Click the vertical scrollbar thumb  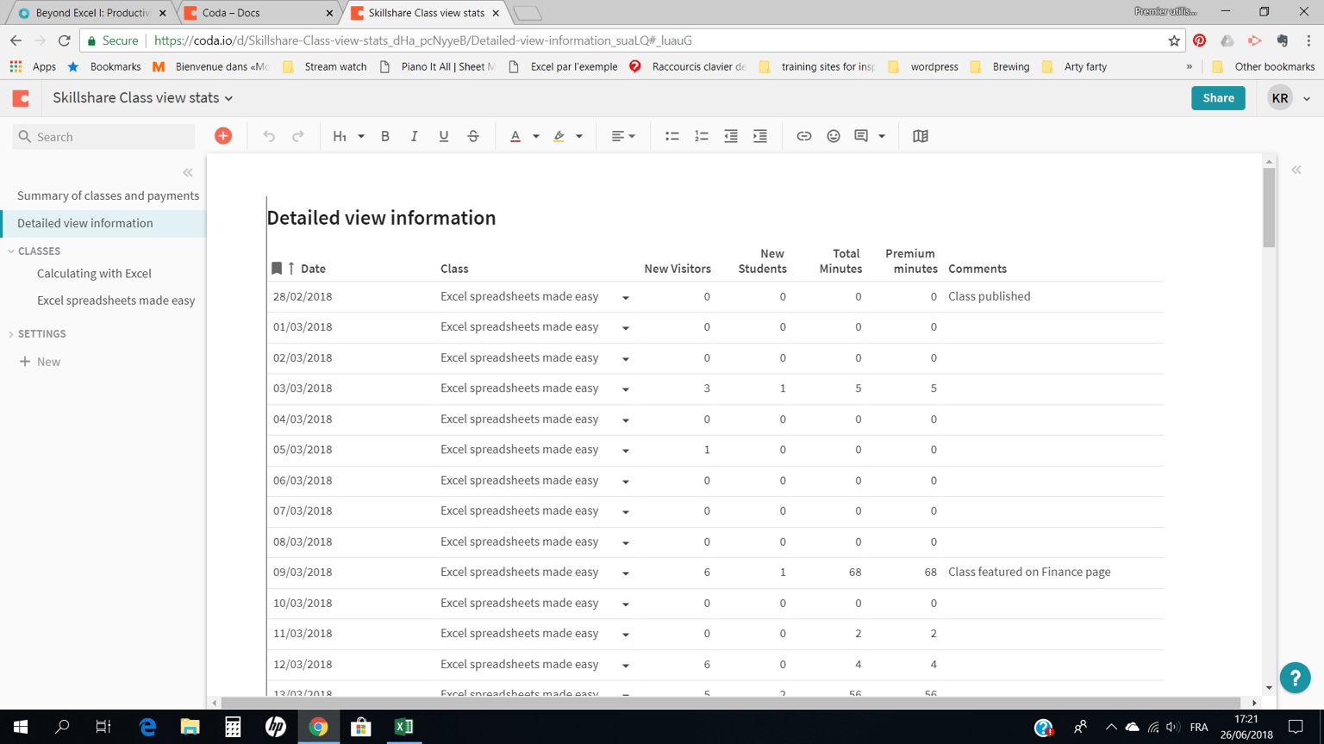coord(1269,208)
